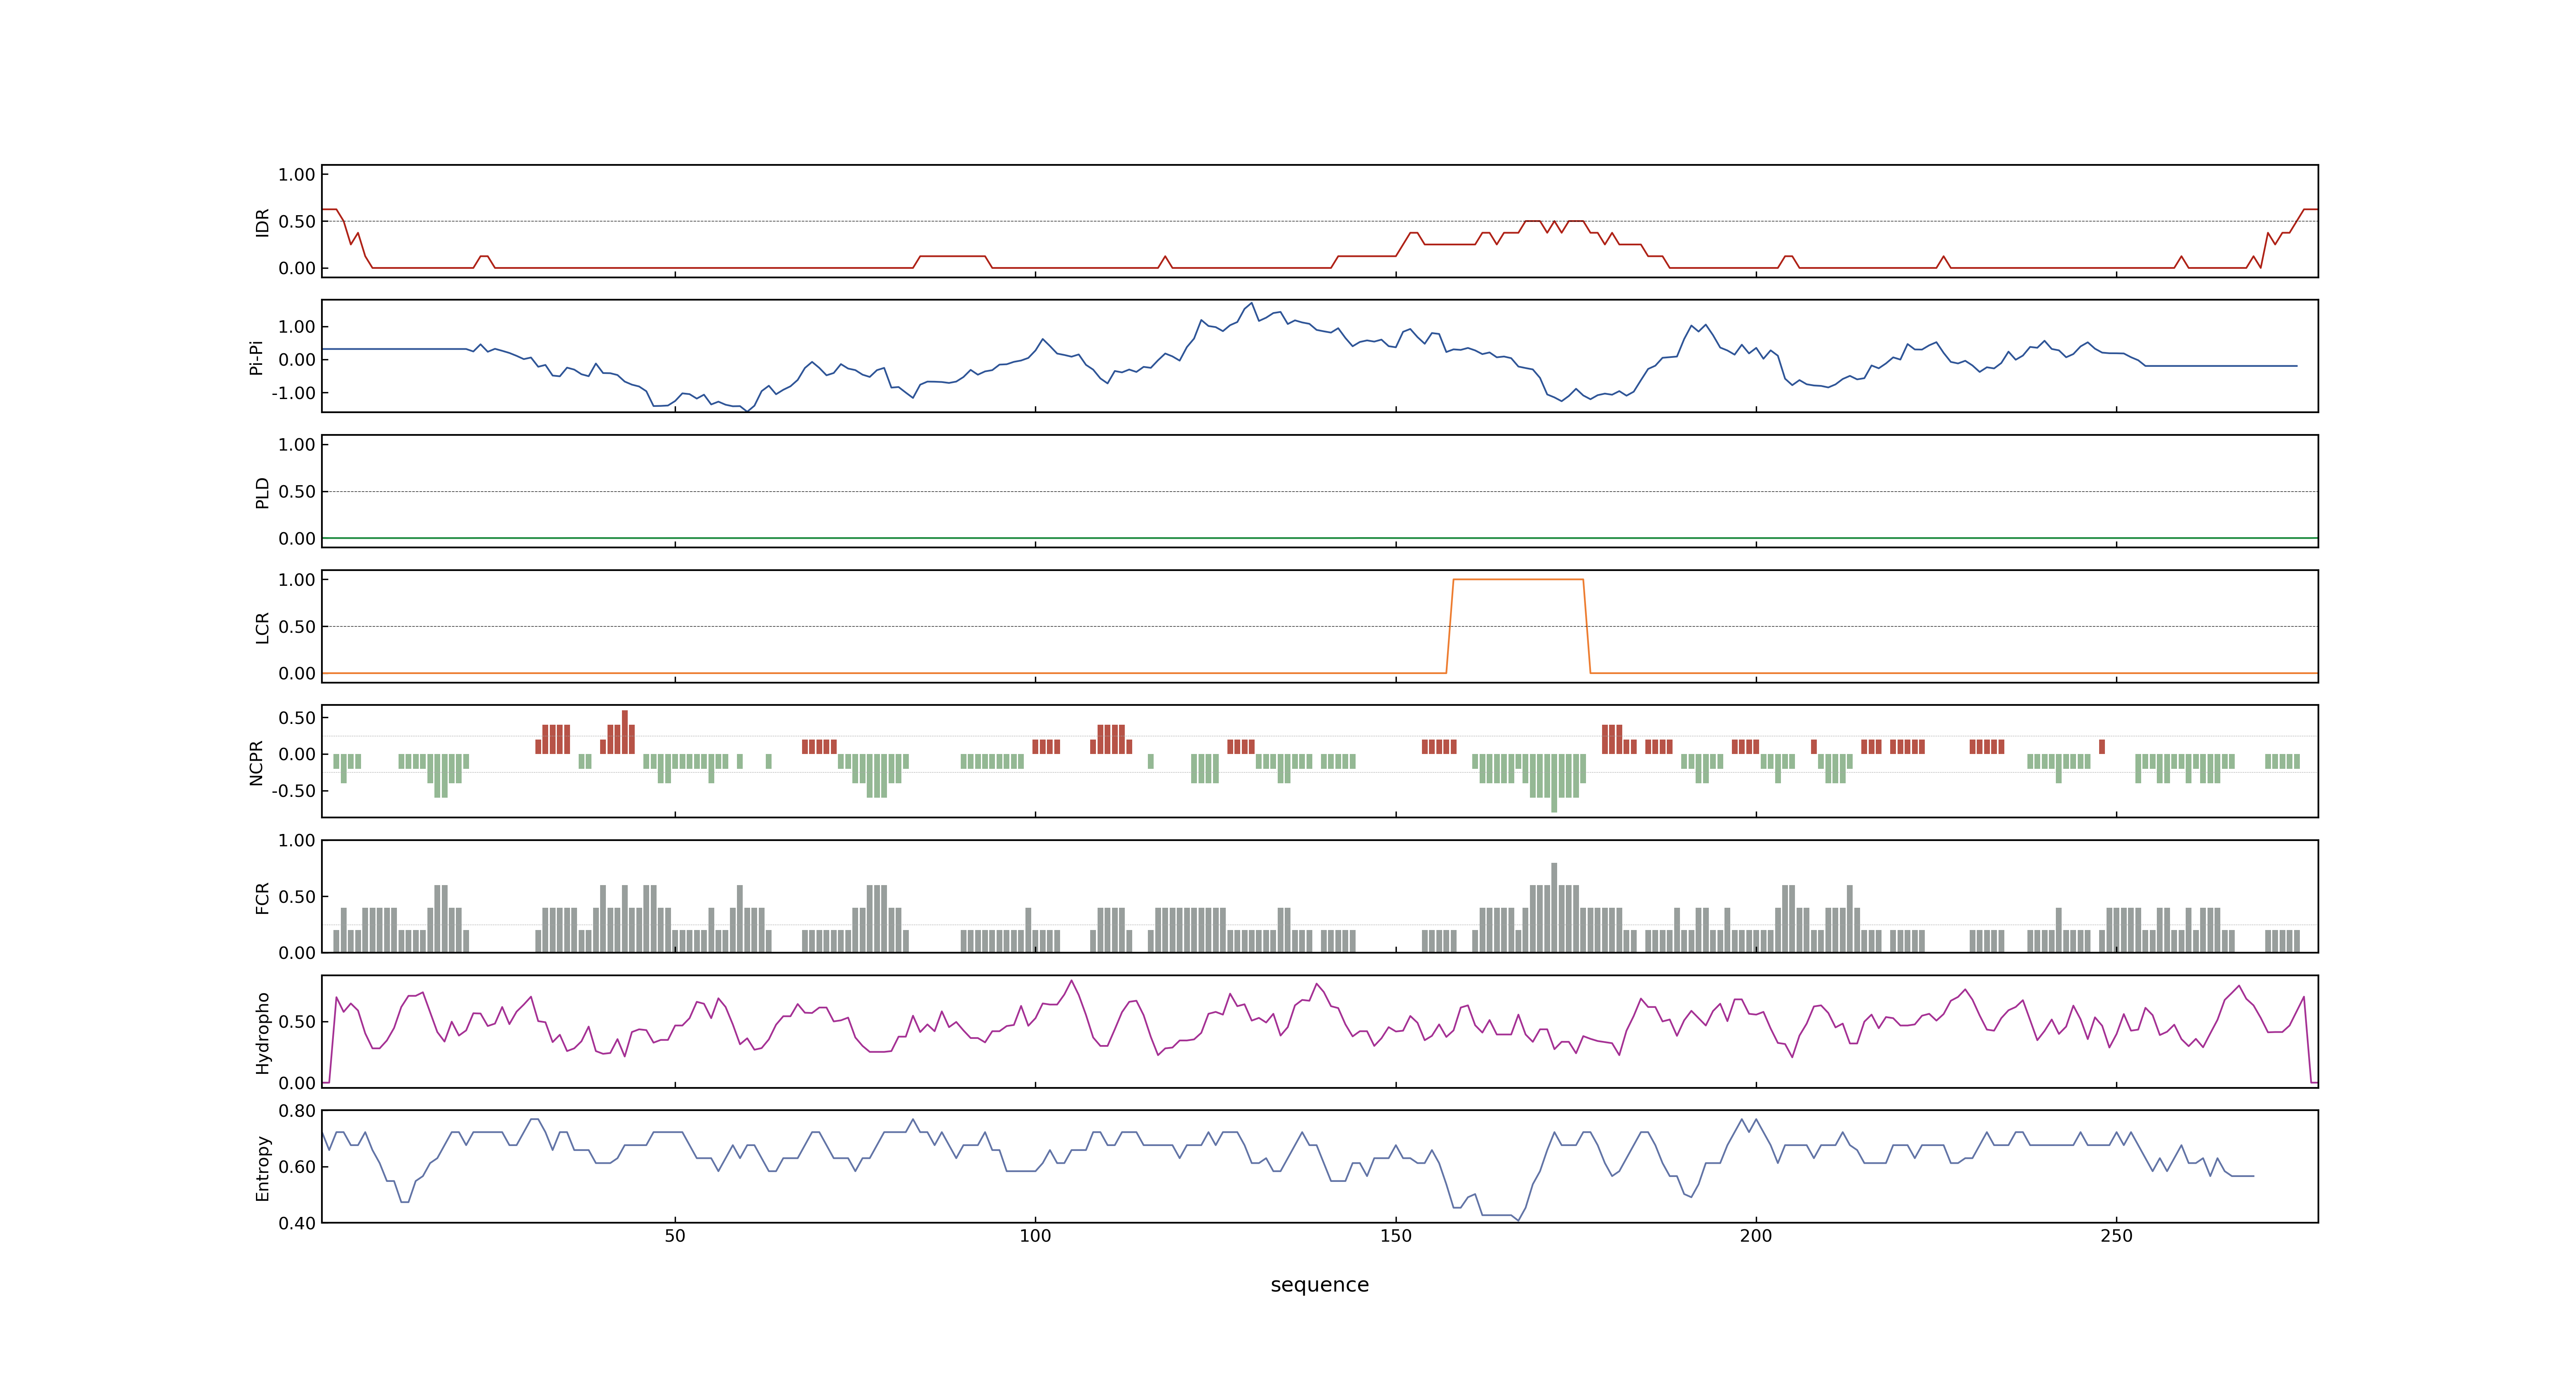Screen dimensions: 2576x1374
Task: Click the tallest red bar in the NCPR panel
Action: click(x=625, y=732)
